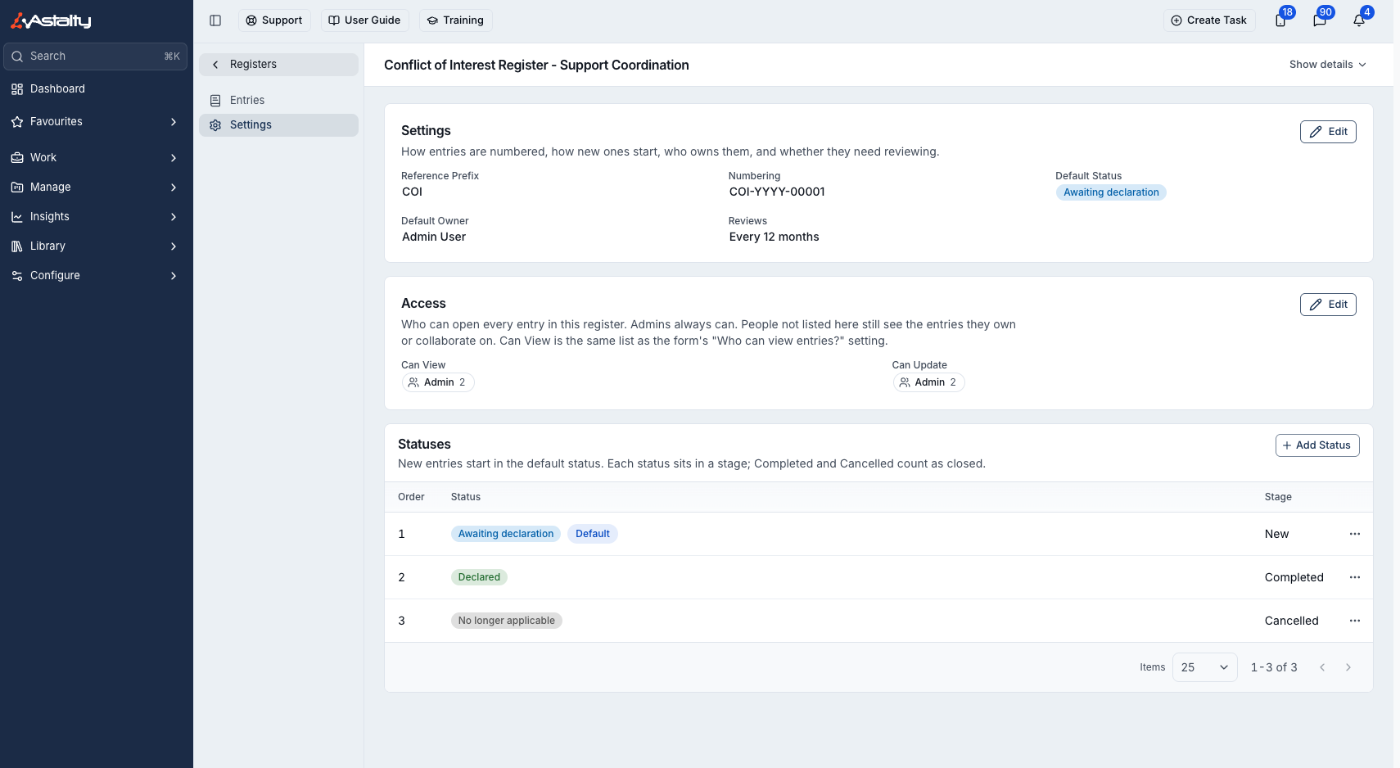Screen dimensions: 1400x768
Task: Click the Order column header
Action: coord(411,497)
